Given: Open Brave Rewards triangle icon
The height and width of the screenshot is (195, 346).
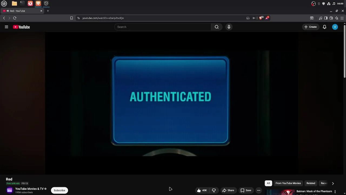Looking at the screenshot, I should click(267, 18).
